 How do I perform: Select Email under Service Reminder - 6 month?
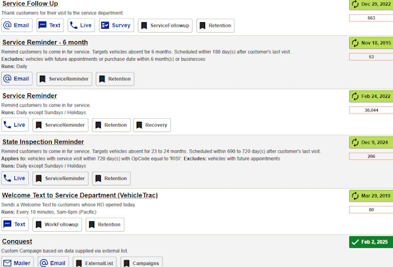(17, 79)
